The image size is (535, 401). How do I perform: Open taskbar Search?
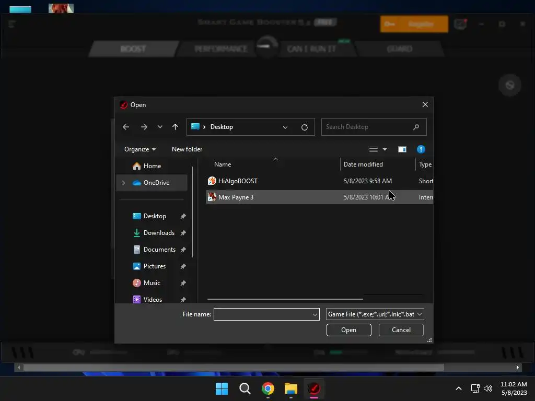tap(245, 388)
